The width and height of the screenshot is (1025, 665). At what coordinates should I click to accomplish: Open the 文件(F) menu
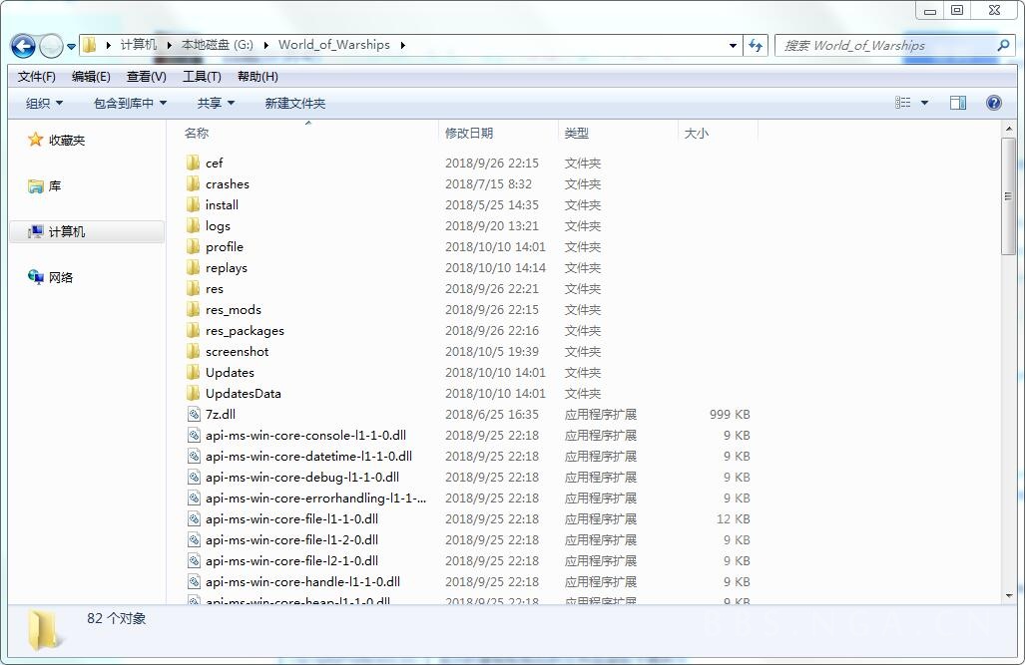[36, 77]
